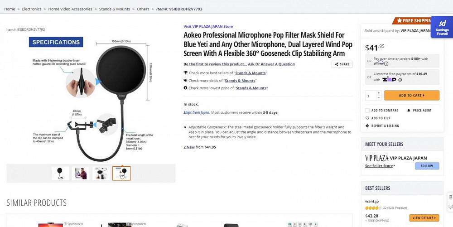Select the first product thumbnail
The image size is (453, 227).
click(60, 173)
